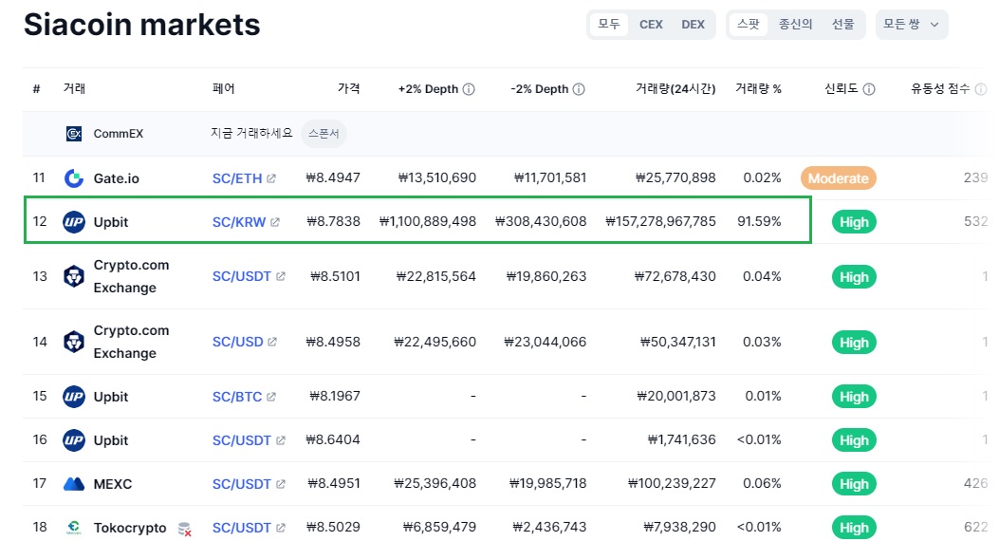Click external link icon next to SC/BTC
Viewport: 999px width, 541px height.
point(271,397)
